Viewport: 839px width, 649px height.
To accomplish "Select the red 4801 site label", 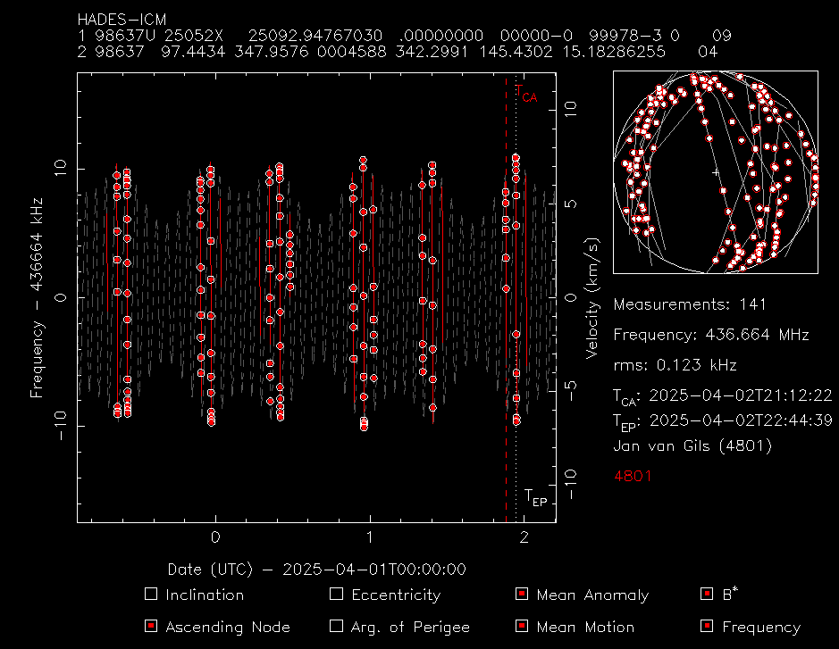I will (633, 477).
